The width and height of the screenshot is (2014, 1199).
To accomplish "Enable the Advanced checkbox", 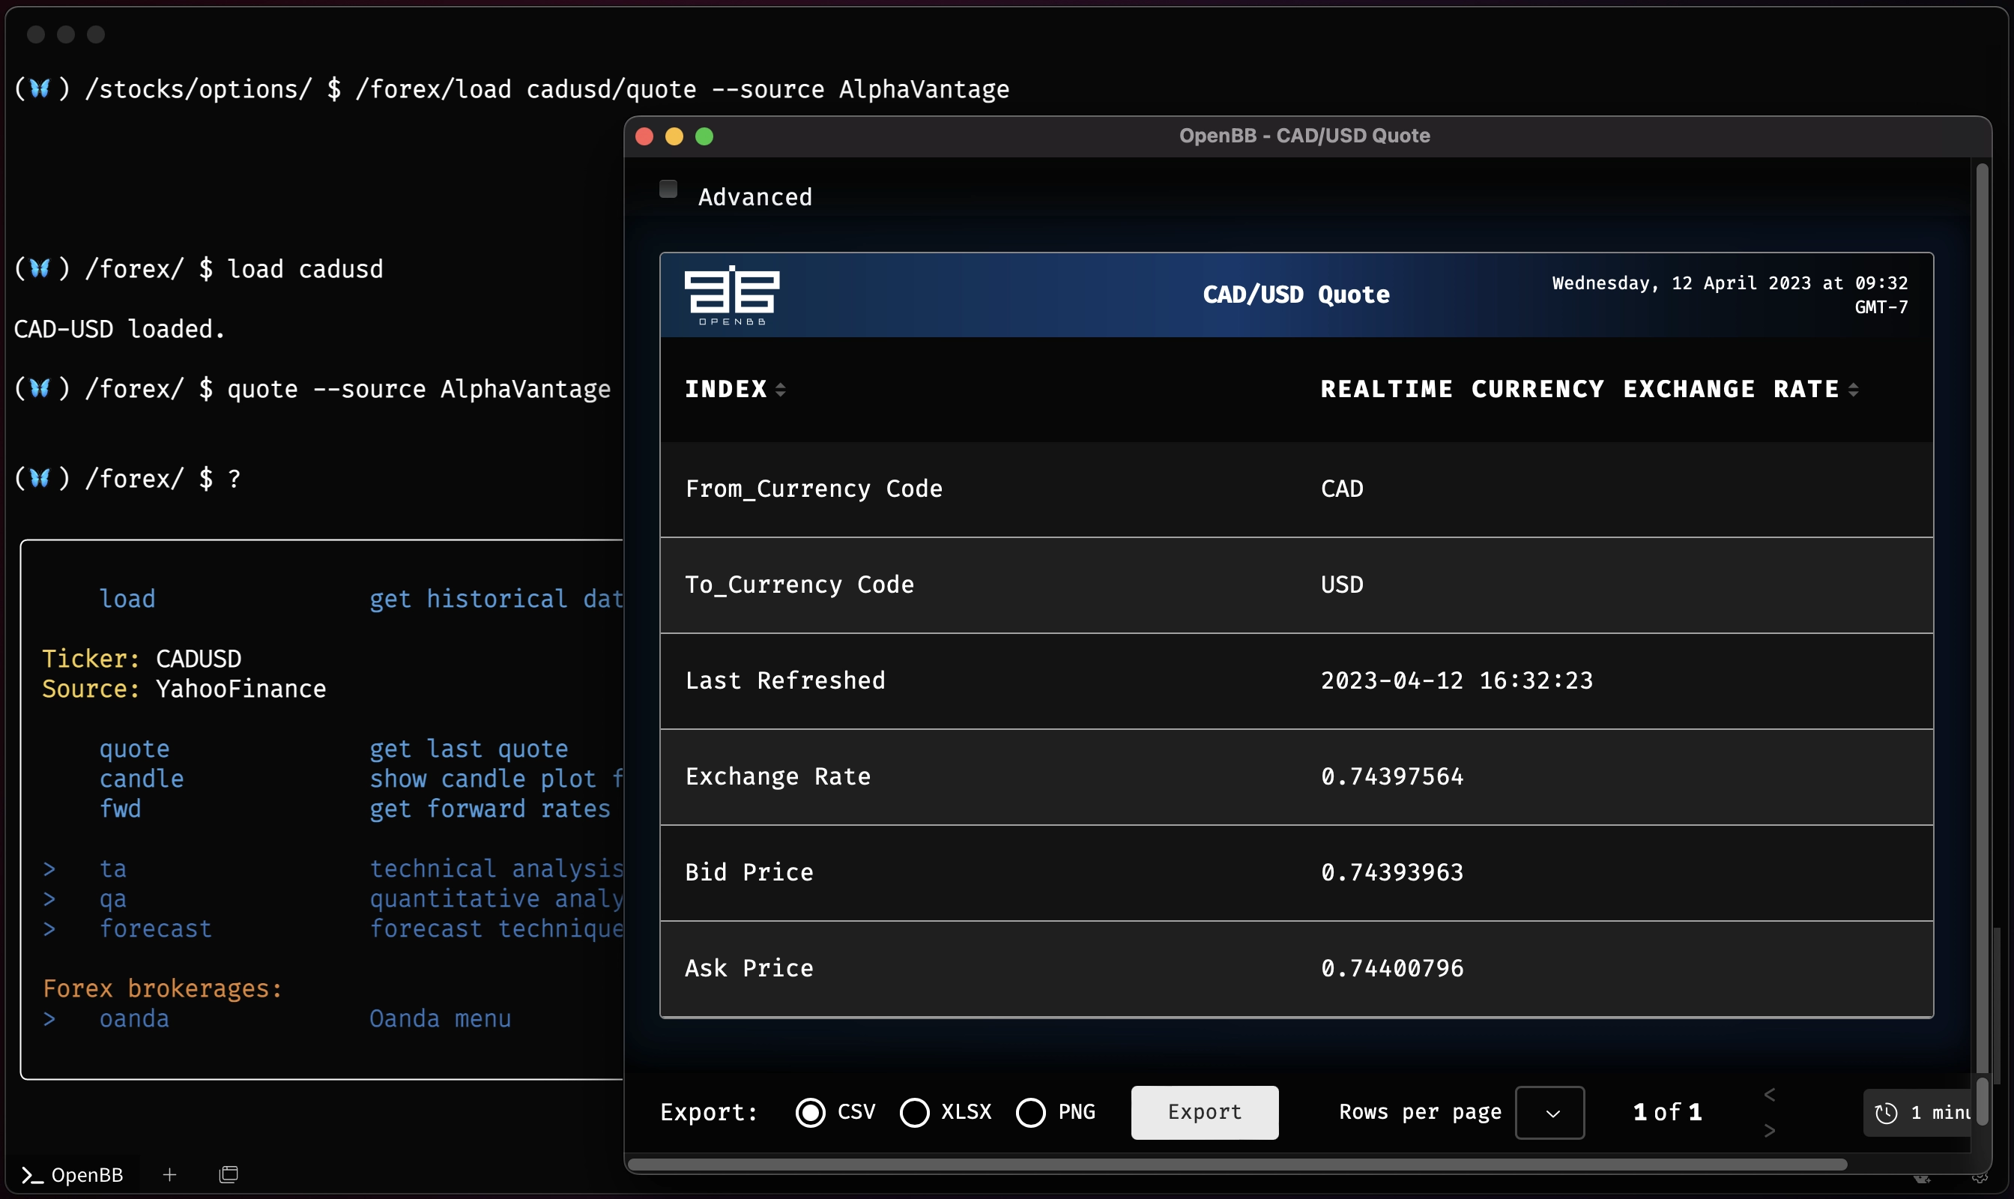I will (x=667, y=188).
